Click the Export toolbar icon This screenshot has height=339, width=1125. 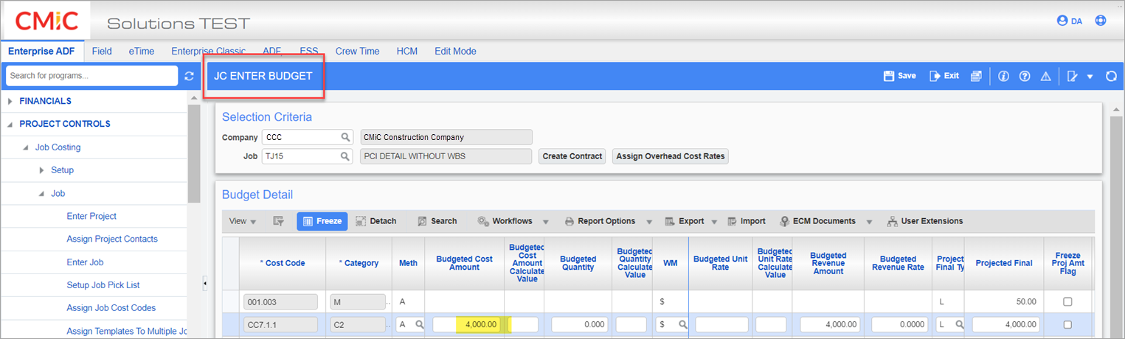[x=671, y=221]
